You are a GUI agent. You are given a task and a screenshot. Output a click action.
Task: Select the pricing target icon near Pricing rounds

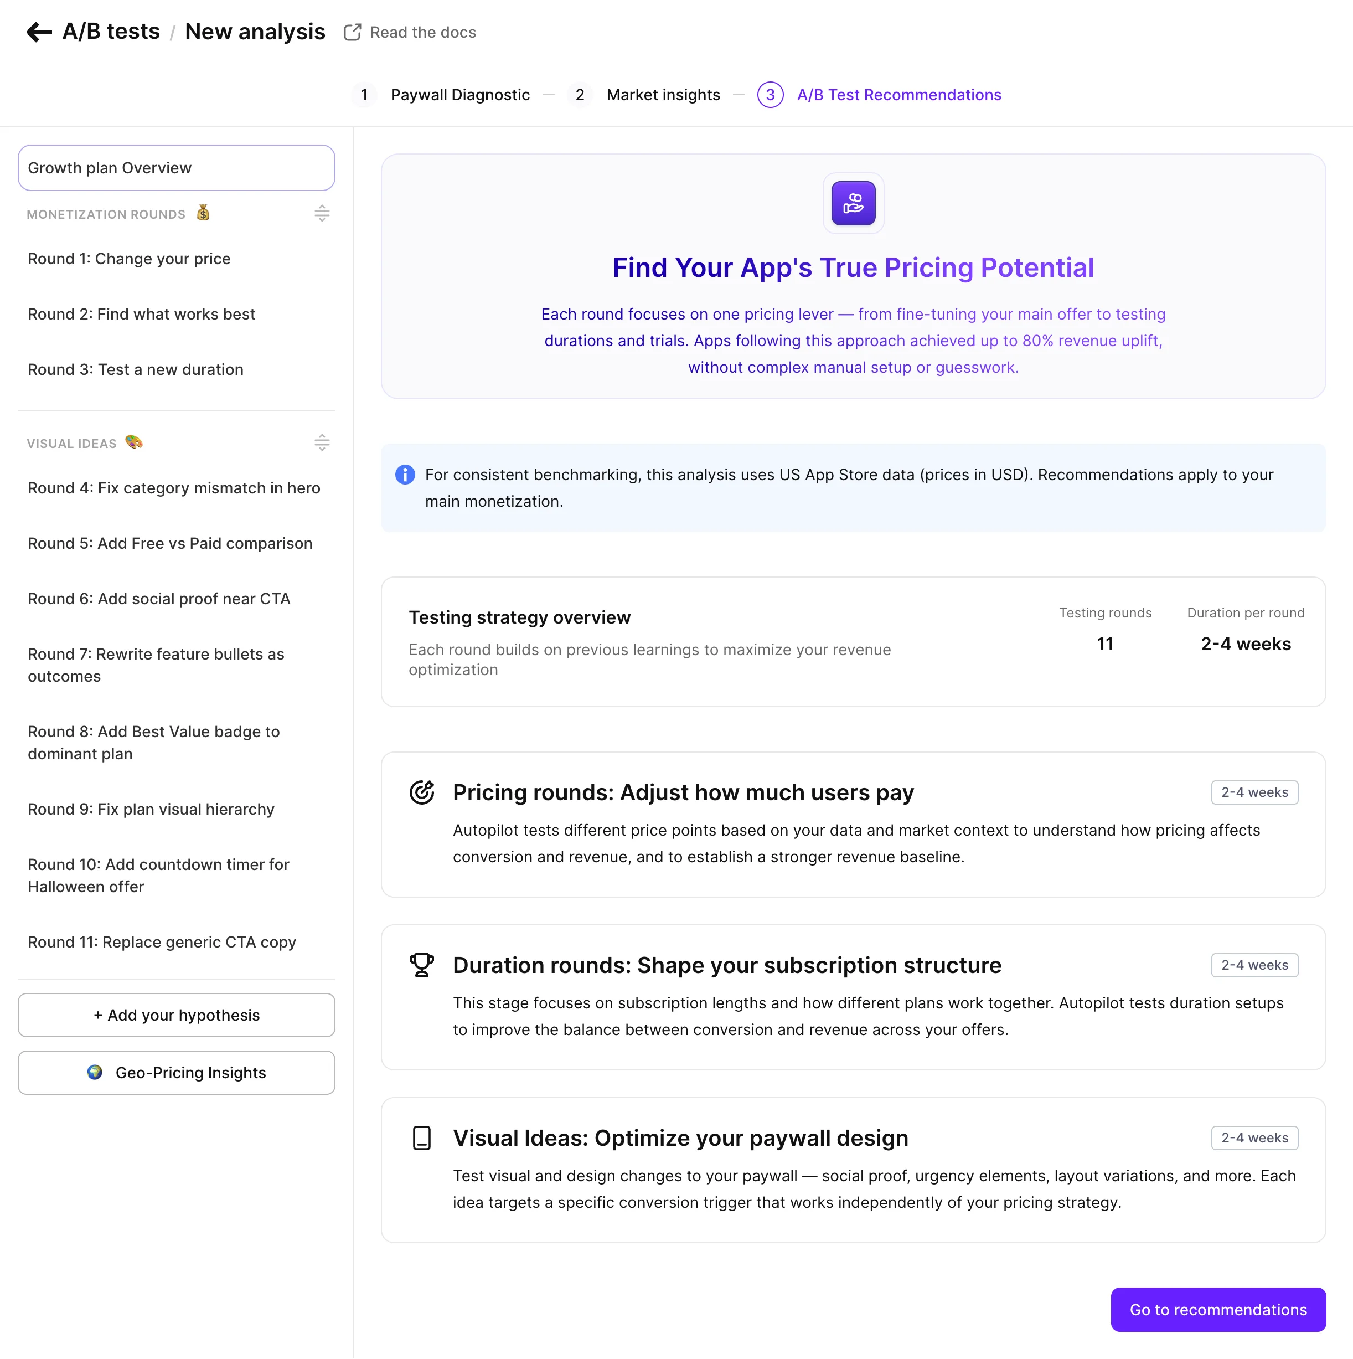(x=422, y=792)
